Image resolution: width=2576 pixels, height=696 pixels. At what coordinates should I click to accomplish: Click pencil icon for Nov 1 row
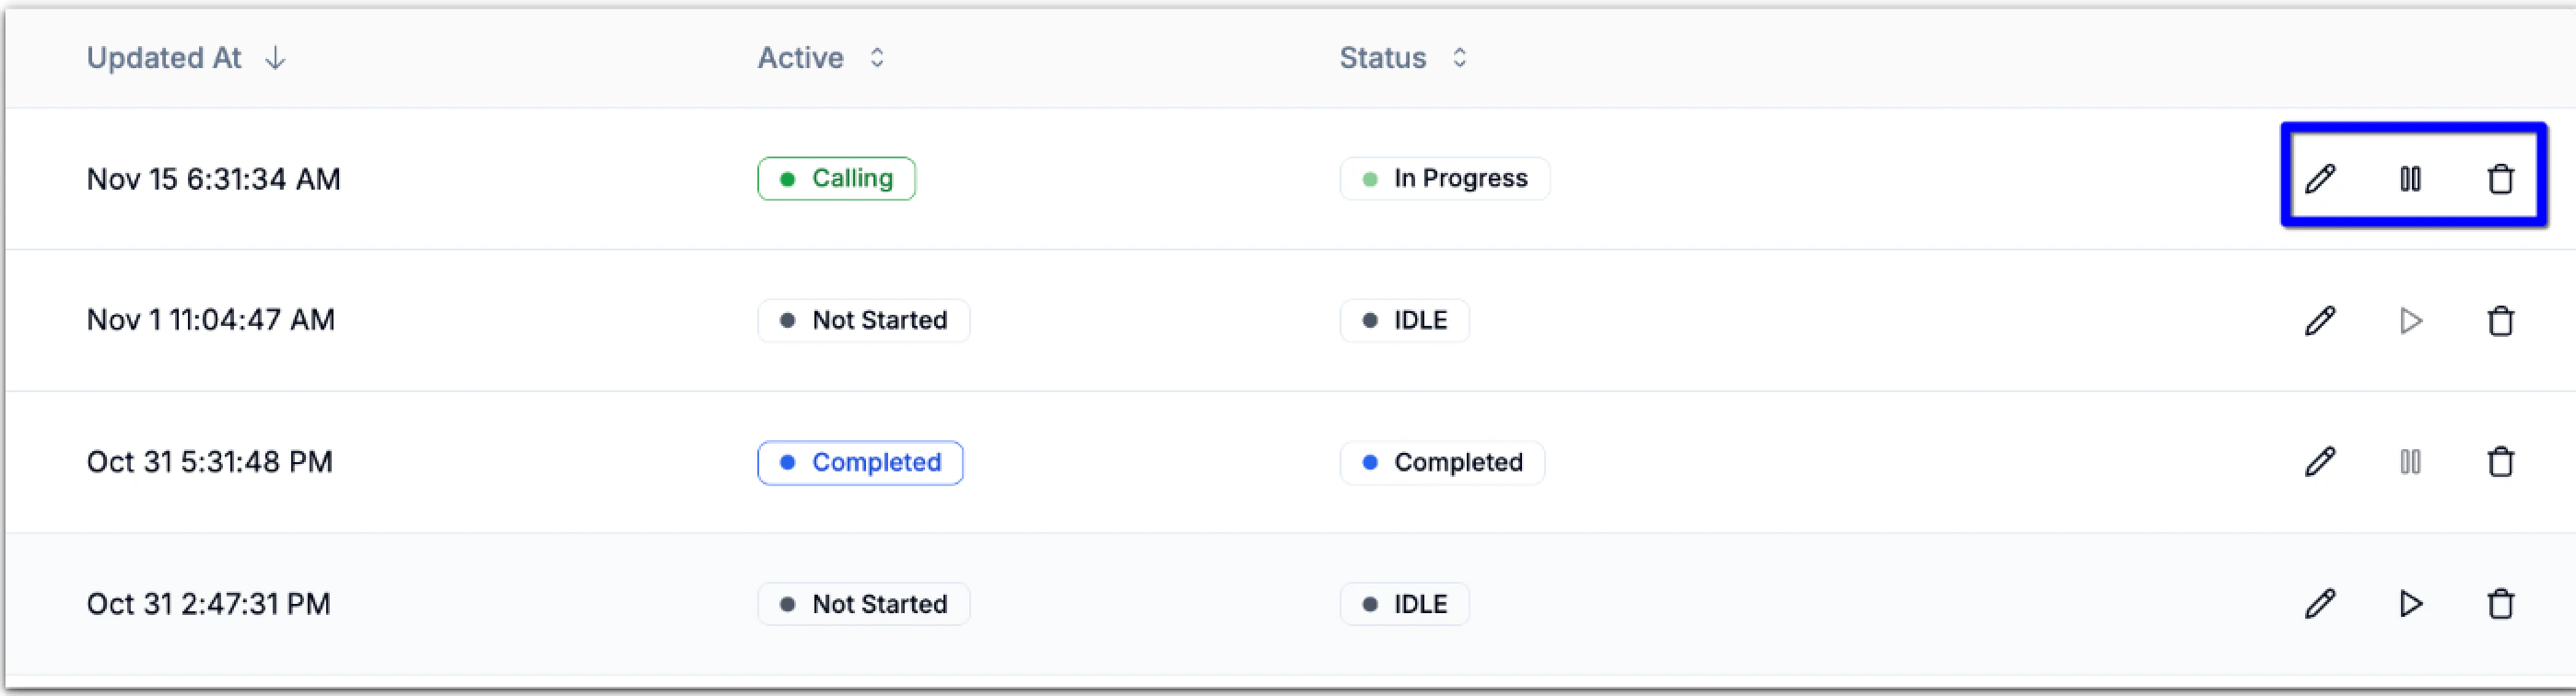click(2320, 320)
